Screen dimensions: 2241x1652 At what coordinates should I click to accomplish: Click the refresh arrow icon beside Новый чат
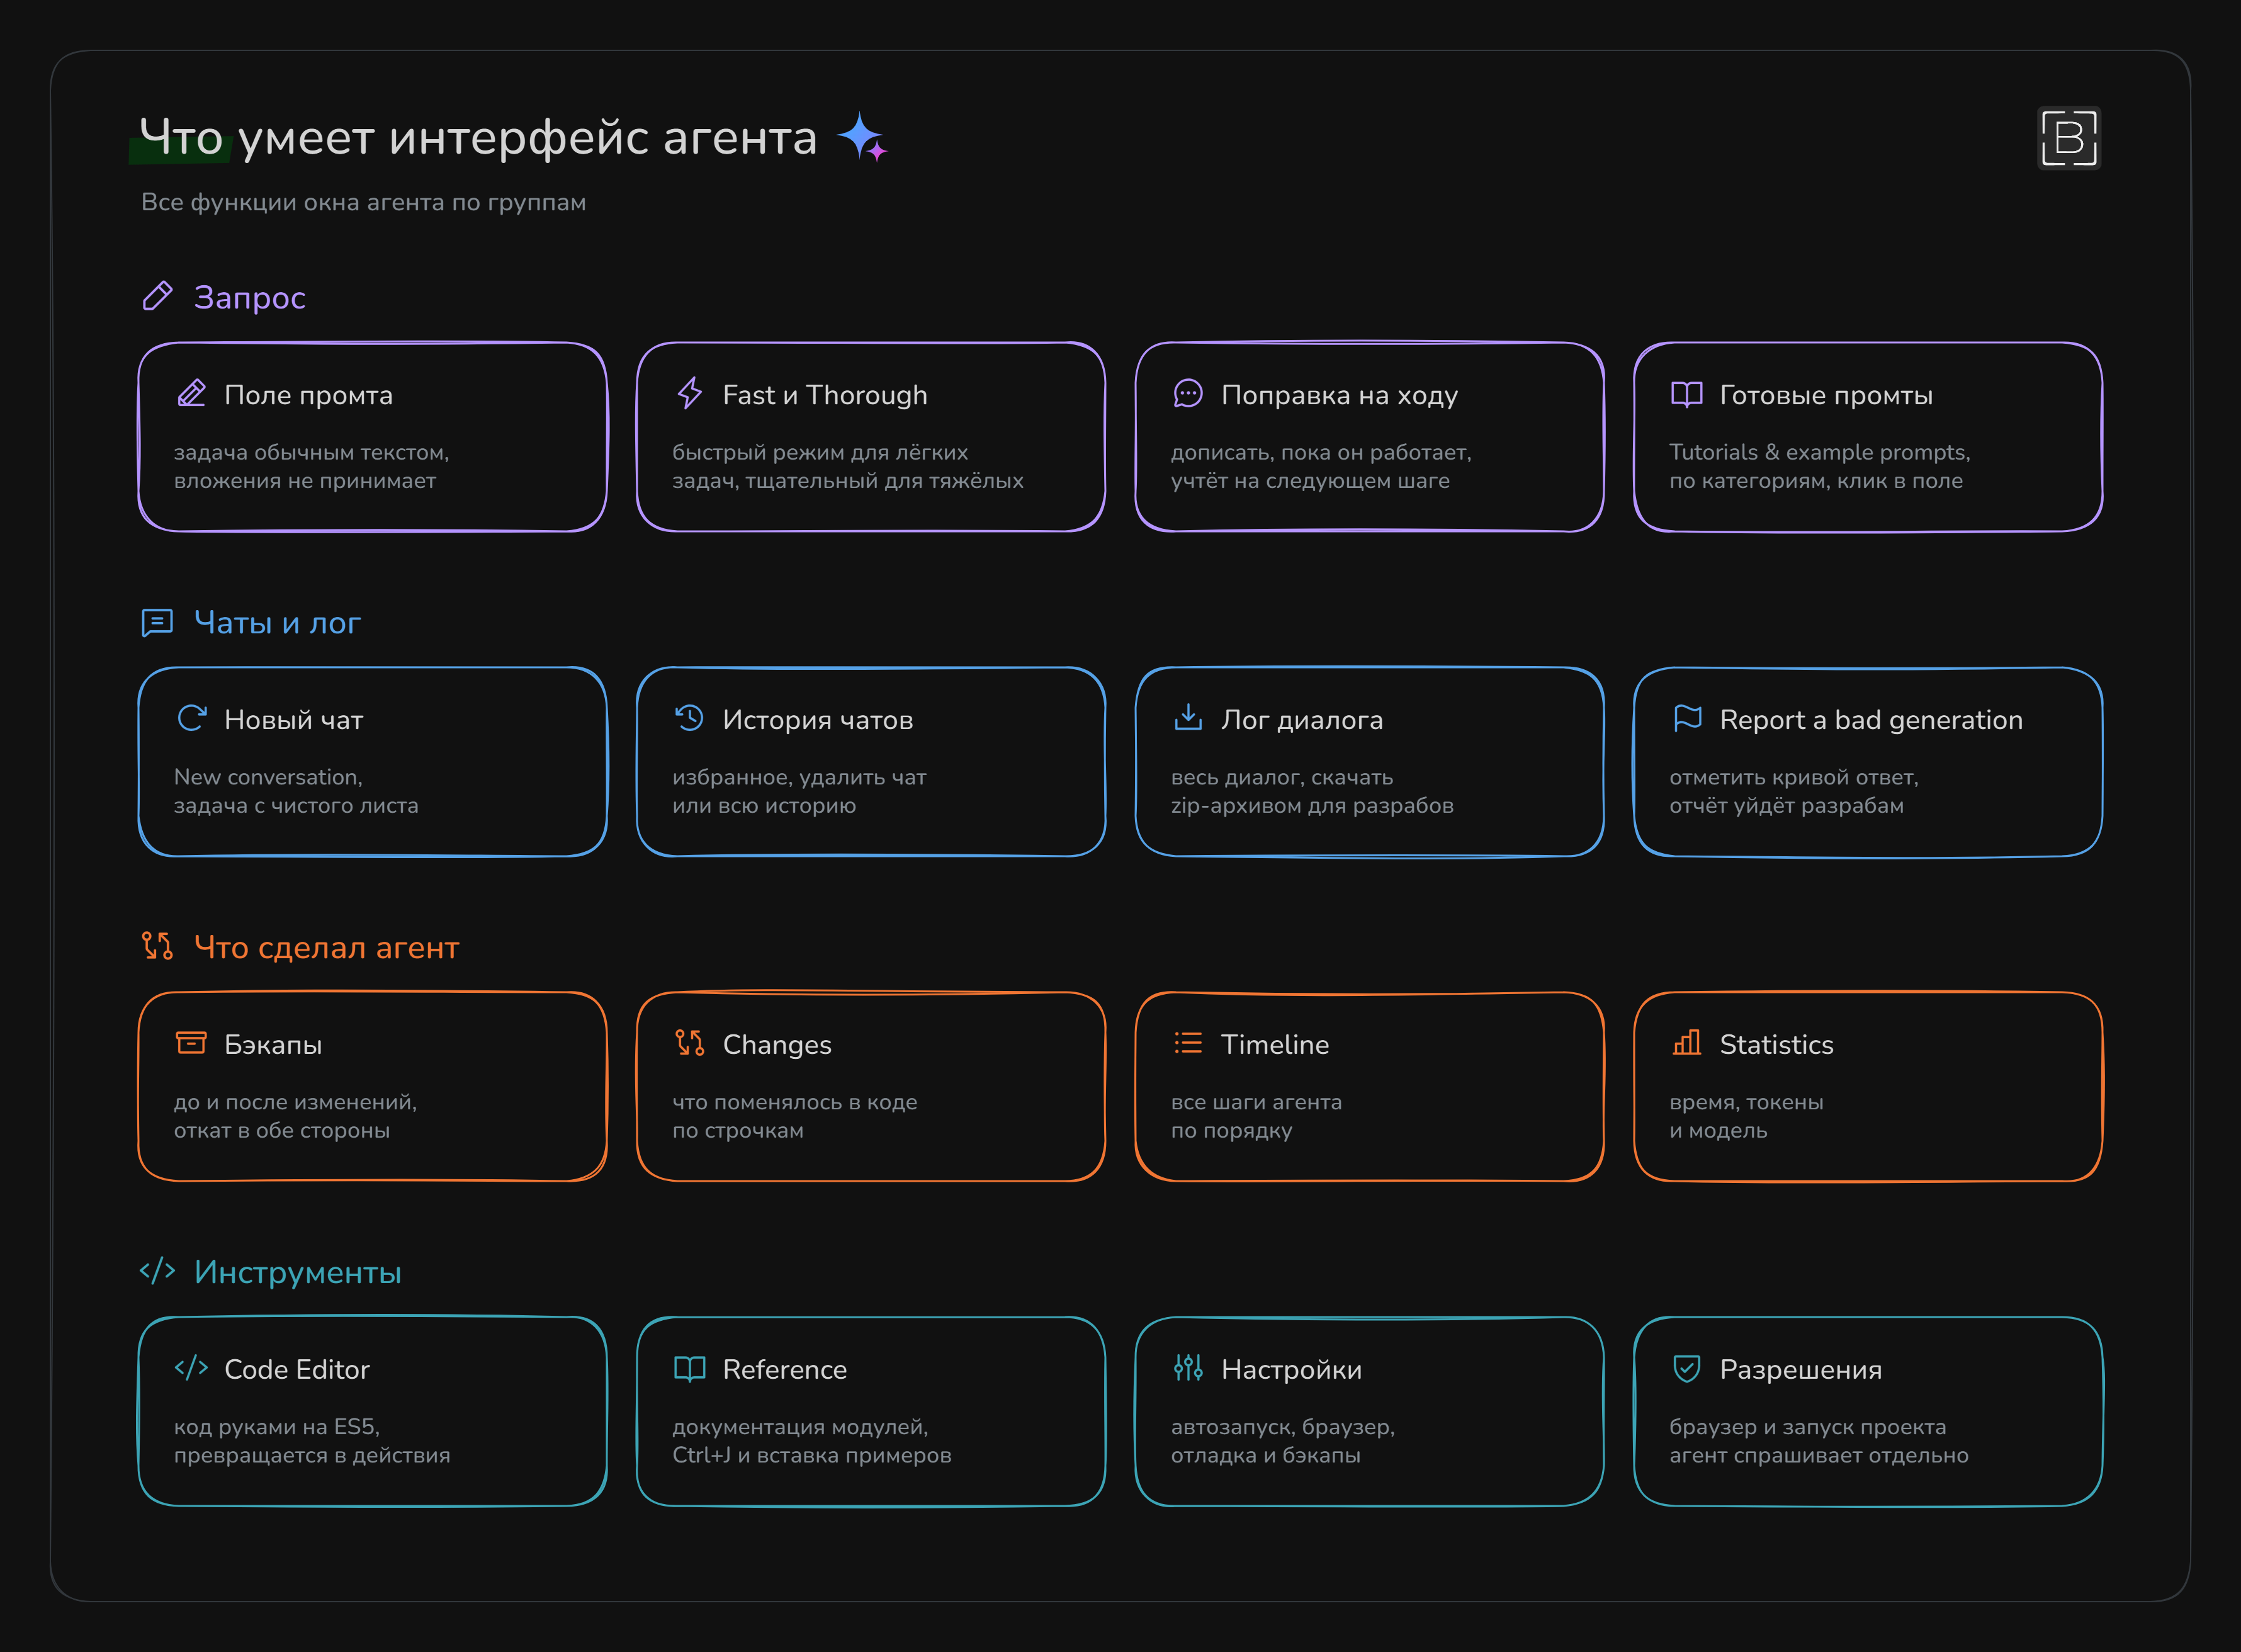(x=191, y=718)
